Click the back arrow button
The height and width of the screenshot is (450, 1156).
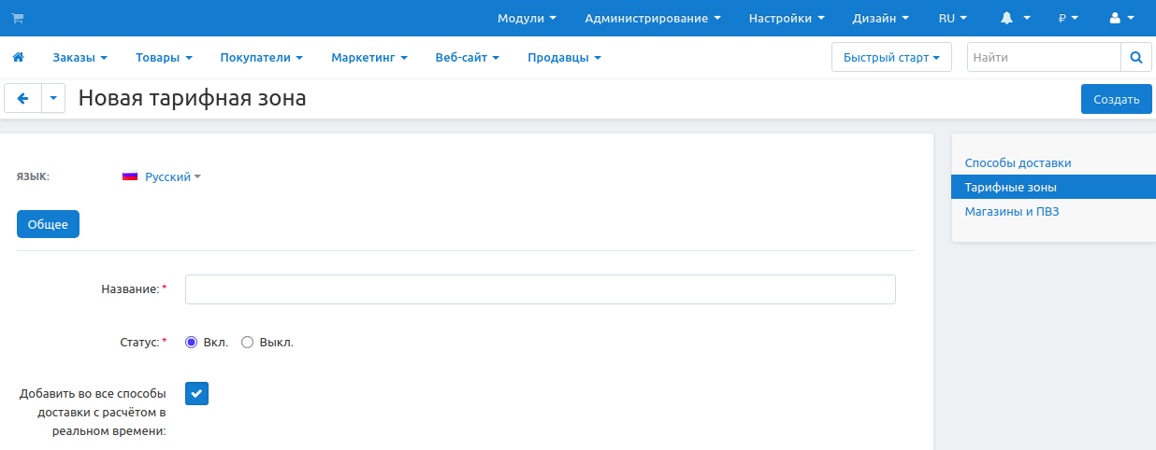tap(23, 98)
